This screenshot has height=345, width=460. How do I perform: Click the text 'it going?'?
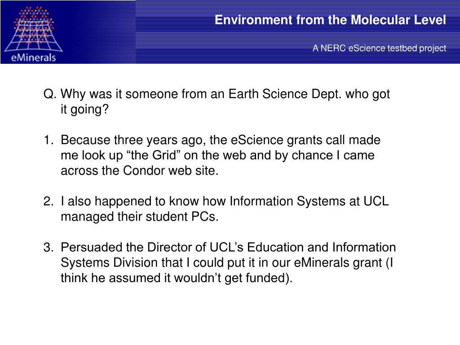[84, 110]
